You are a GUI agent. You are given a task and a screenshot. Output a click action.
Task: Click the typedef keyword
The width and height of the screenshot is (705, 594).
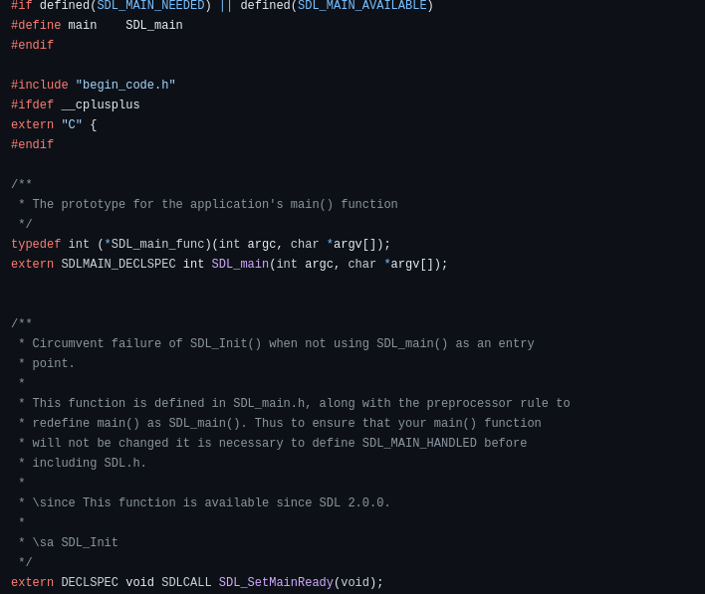click(x=36, y=244)
